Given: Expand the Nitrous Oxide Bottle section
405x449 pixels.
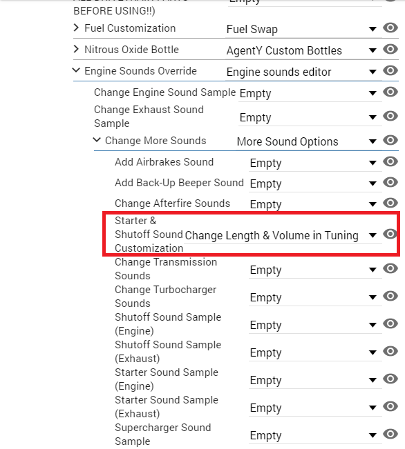Looking at the screenshot, I should [76, 49].
